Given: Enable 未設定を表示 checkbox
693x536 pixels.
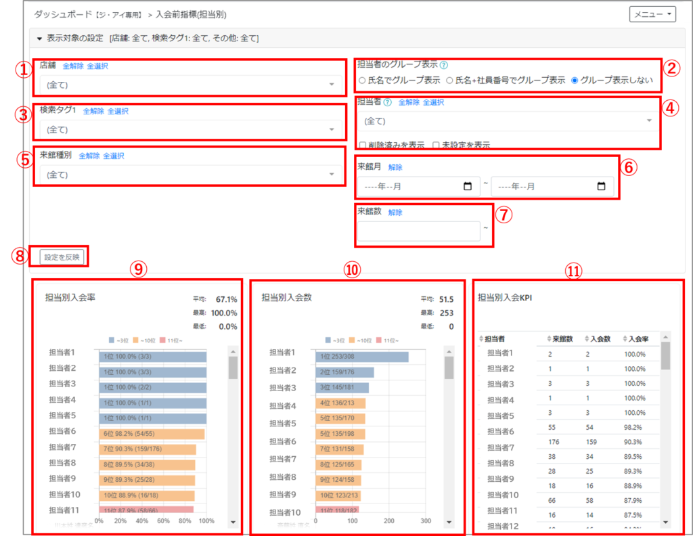Looking at the screenshot, I should click(437, 145).
